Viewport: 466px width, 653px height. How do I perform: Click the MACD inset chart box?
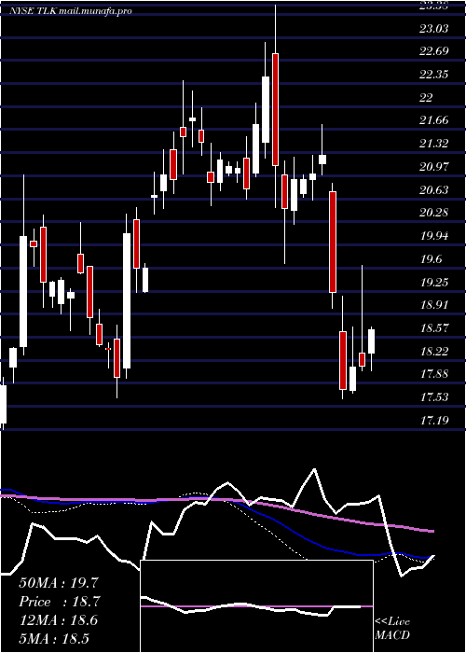tap(256, 606)
